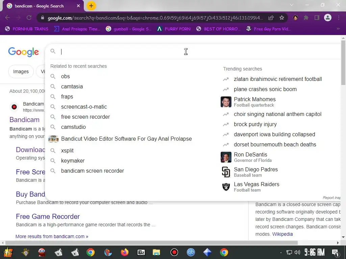This screenshot has width=346, height=259.
Task: Open 'dorset bournemouth beach deaths' trend
Action: 275,144
